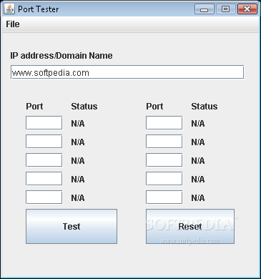Click the 'Port Tester' window title text
This screenshot has width=261, height=279.
pos(39,9)
